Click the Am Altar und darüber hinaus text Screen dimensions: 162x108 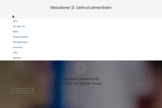81,83
